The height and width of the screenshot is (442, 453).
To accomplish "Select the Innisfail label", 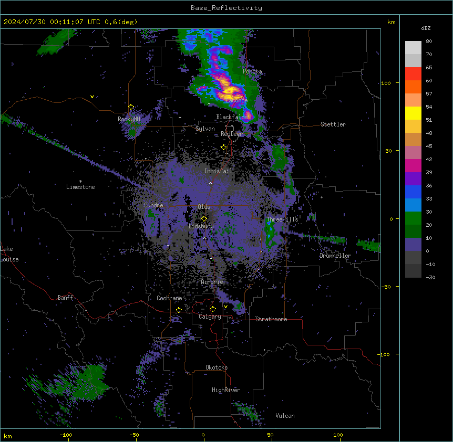I will pos(218,171).
